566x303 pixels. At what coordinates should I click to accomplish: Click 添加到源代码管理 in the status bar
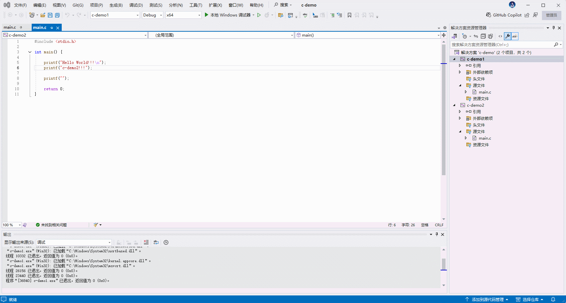click(487, 299)
